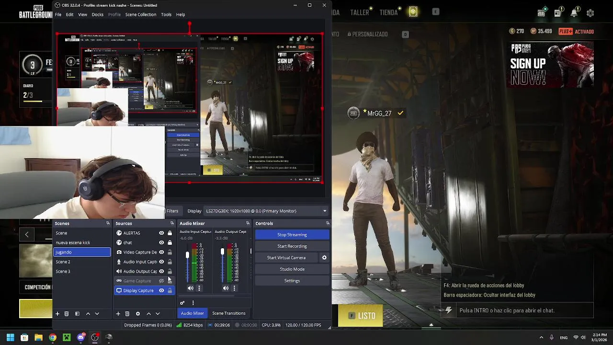Open Scene Collection menu
The image size is (613, 345).
click(x=141, y=14)
